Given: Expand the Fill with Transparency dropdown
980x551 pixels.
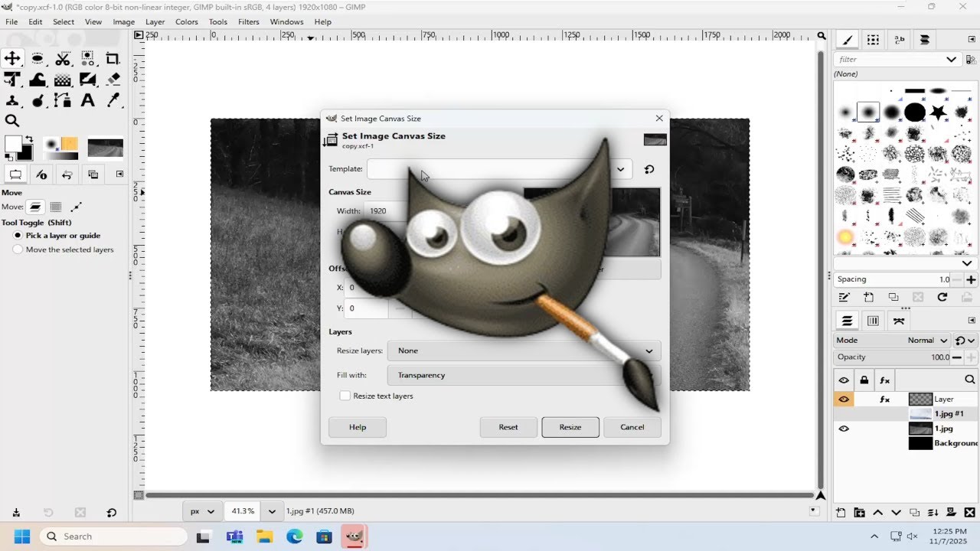Looking at the screenshot, I should 524,375.
